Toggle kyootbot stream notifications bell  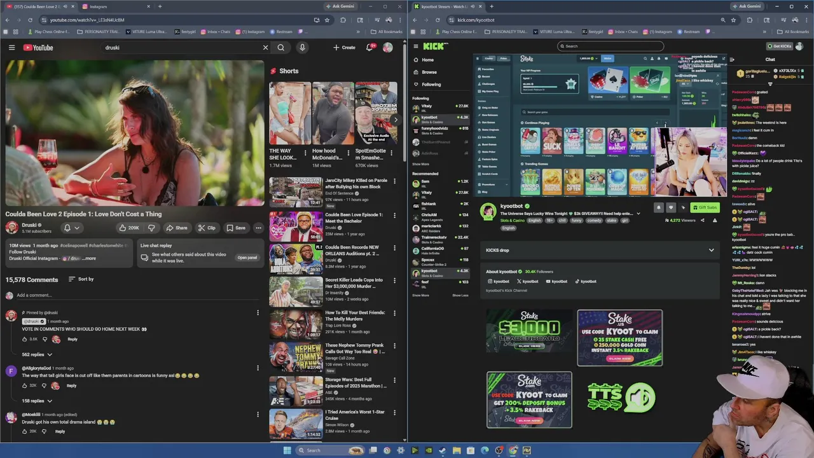pos(659,207)
